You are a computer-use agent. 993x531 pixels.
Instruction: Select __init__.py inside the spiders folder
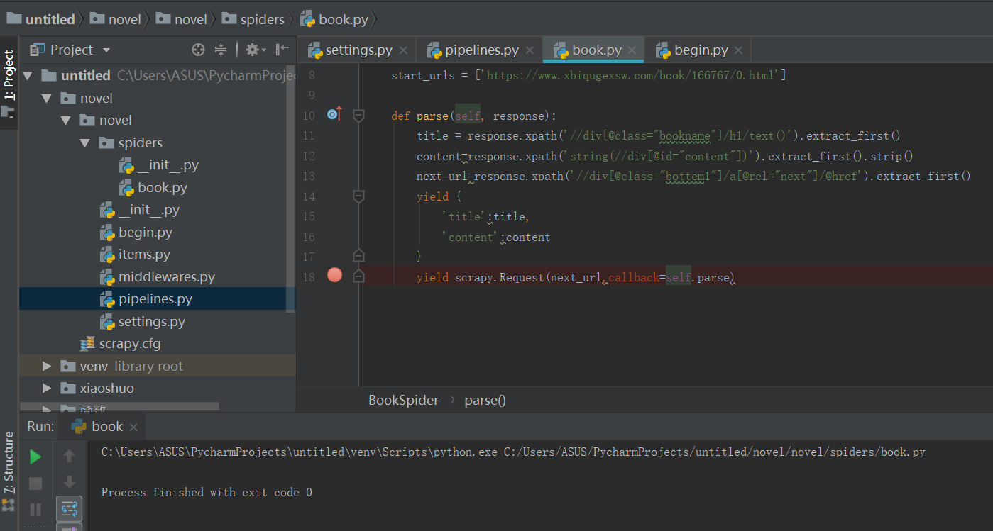pos(159,165)
